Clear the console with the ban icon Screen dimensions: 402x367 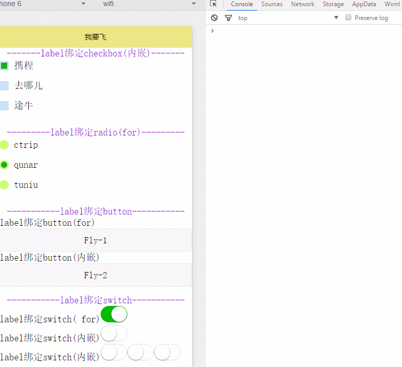(x=215, y=18)
